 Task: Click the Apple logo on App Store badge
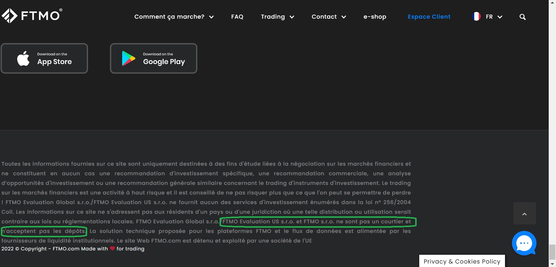23,59
